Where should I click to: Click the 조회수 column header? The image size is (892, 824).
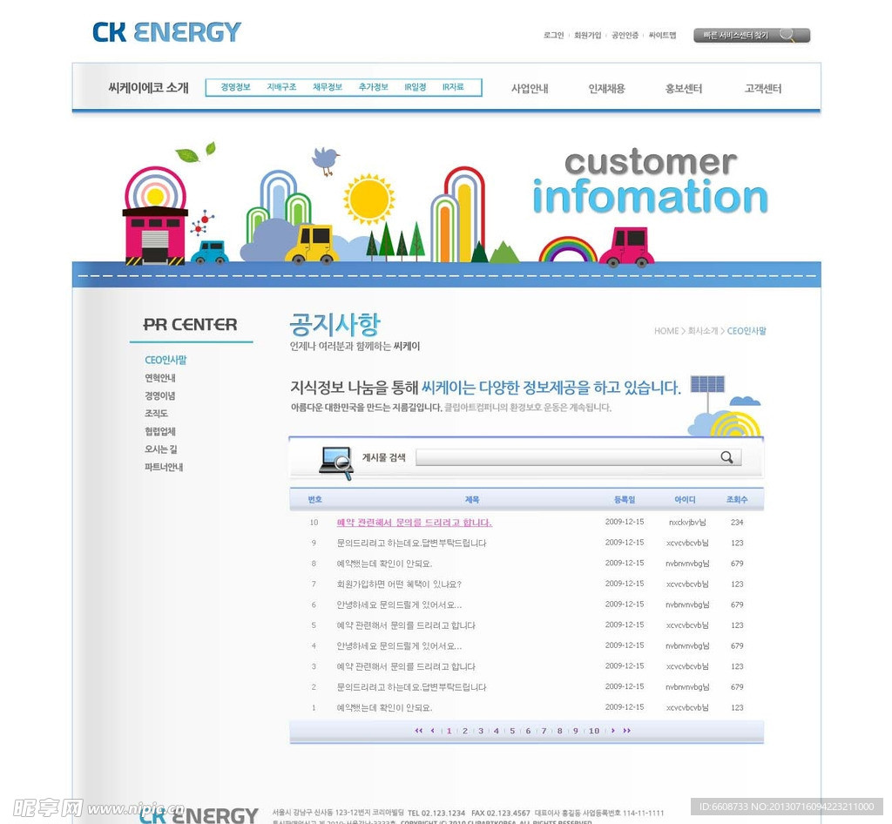737,499
